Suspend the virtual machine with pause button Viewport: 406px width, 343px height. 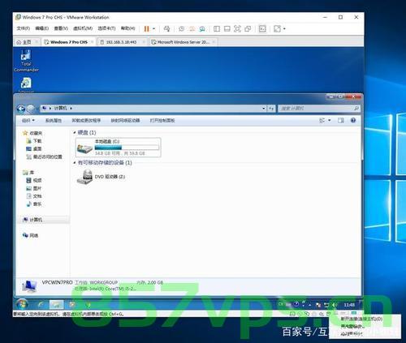click(x=146, y=28)
